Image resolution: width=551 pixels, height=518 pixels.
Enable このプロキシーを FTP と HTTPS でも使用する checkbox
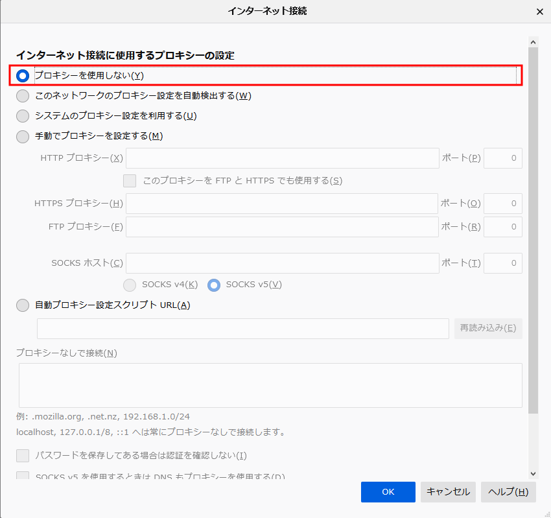(x=130, y=181)
